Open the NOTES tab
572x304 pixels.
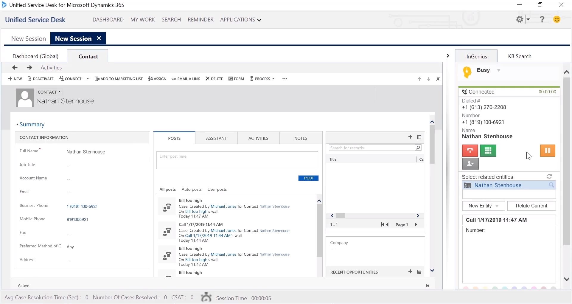[301, 138]
